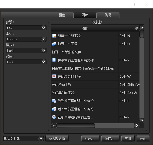Open the 样式 Dark dropdown

26,51
